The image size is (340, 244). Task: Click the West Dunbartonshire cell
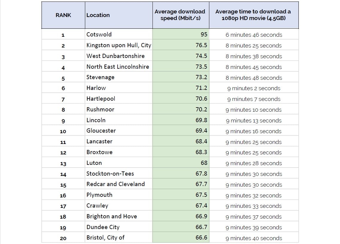115,56
